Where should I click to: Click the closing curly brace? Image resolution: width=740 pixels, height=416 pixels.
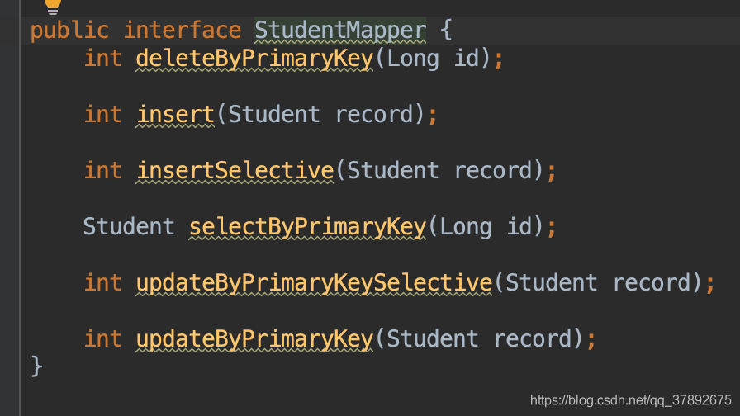pos(36,365)
